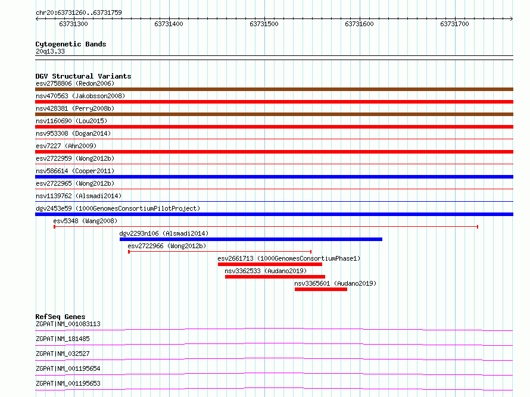Click the red bar for nsv470563
This screenshot has width=530, height=397.
[274, 102]
